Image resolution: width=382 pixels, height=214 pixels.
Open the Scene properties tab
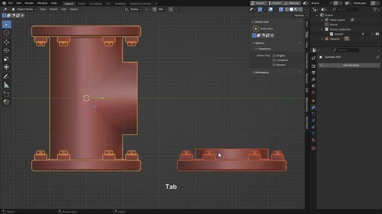click(x=313, y=86)
